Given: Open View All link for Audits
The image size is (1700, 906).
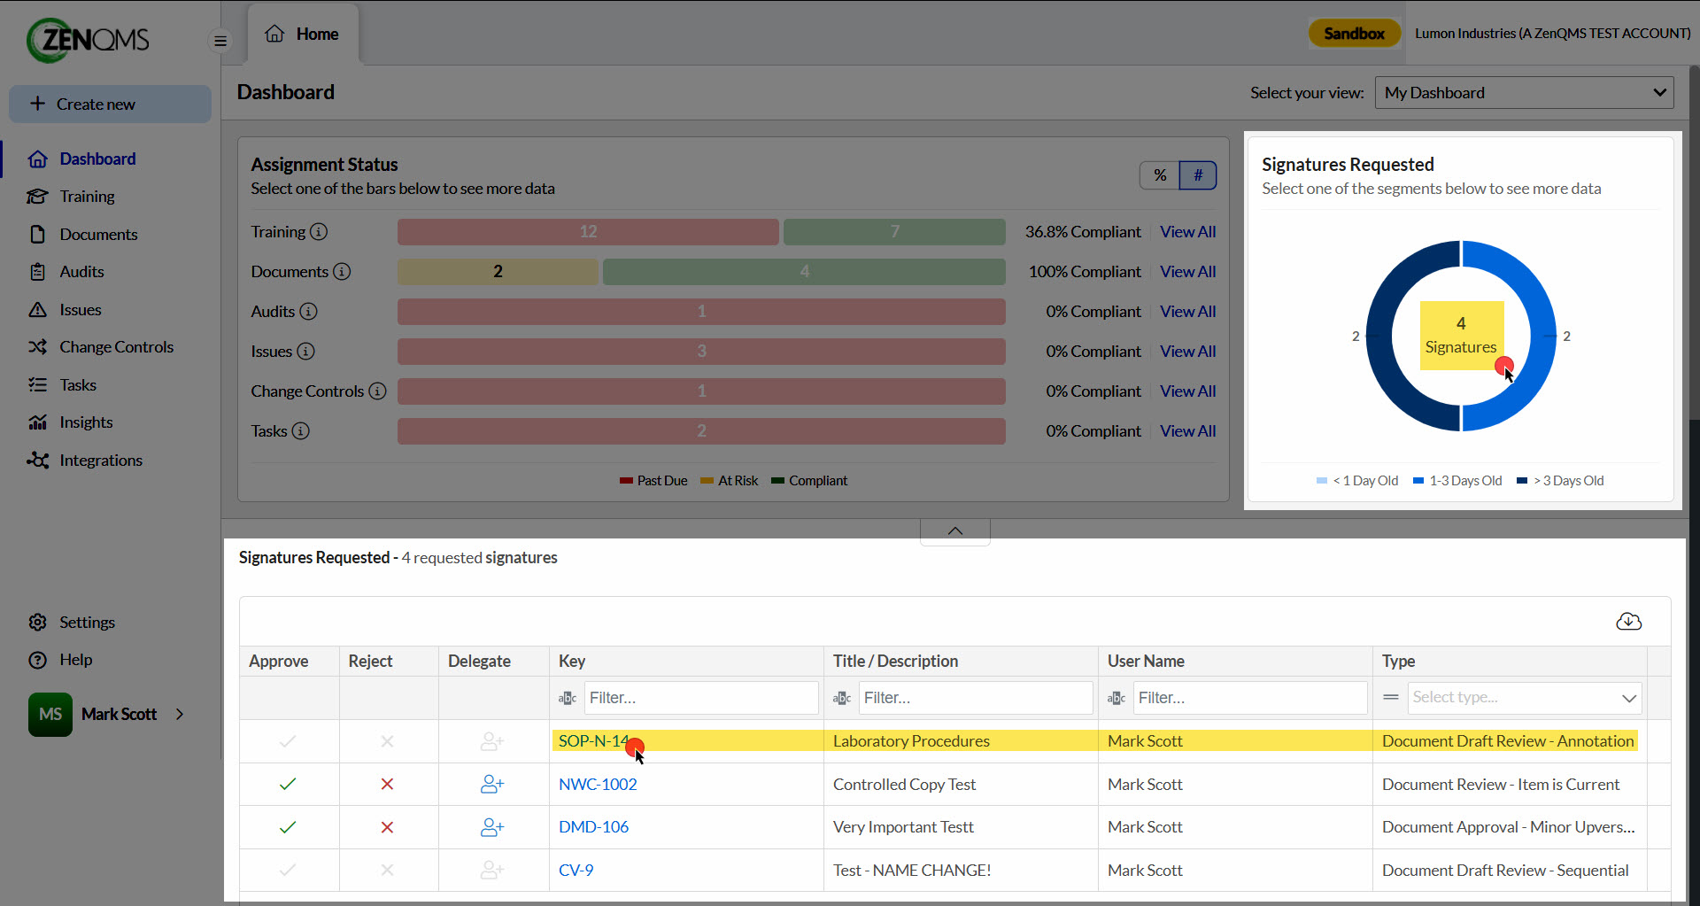Looking at the screenshot, I should click(1187, 312).
